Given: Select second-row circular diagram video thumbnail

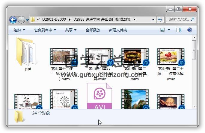Looking at the screenshot, I should coord(64,99).
